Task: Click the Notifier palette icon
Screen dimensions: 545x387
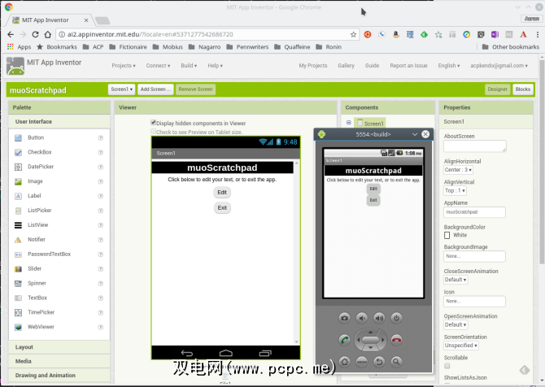Action: (18, 240)
